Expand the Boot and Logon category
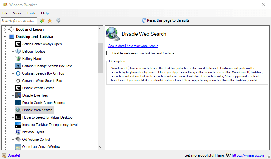 [5, 29]
